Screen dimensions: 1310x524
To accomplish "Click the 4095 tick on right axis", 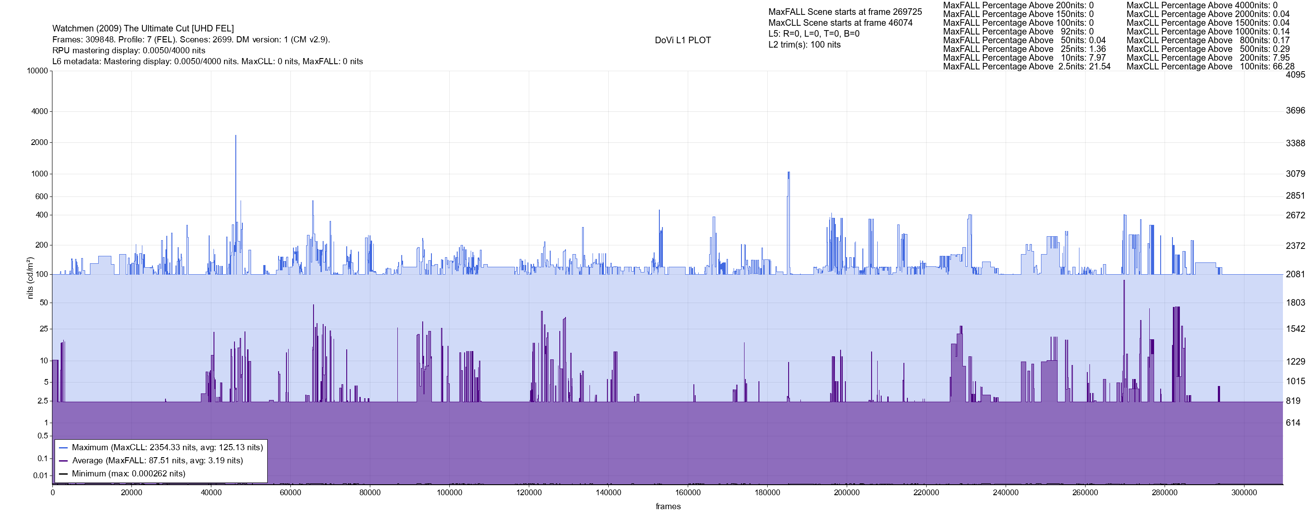I will tap(1295, 75).
